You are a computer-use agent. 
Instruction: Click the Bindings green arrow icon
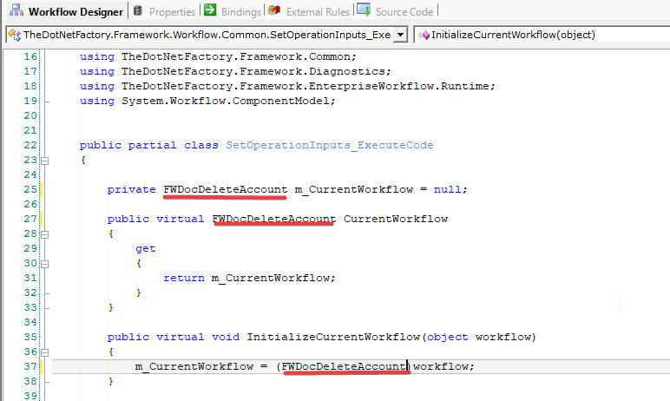coord(210,10)
